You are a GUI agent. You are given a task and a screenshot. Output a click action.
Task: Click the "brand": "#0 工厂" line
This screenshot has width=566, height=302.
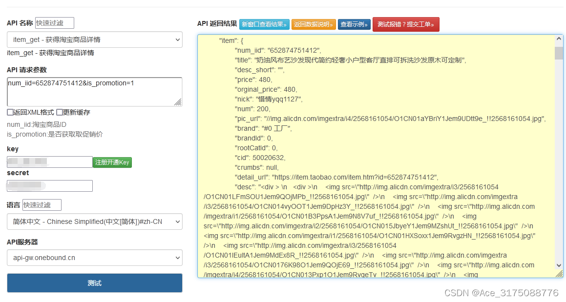263,128
